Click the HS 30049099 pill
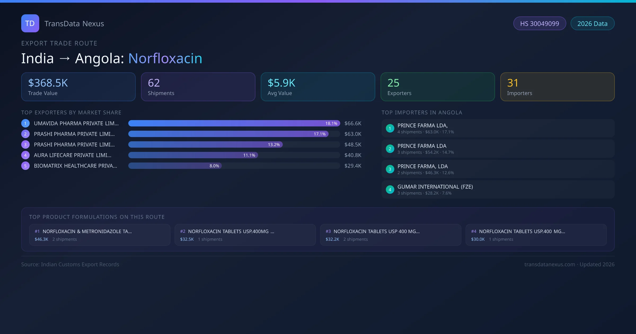This screenshot has width=636, height=334. tap(539, 24)
